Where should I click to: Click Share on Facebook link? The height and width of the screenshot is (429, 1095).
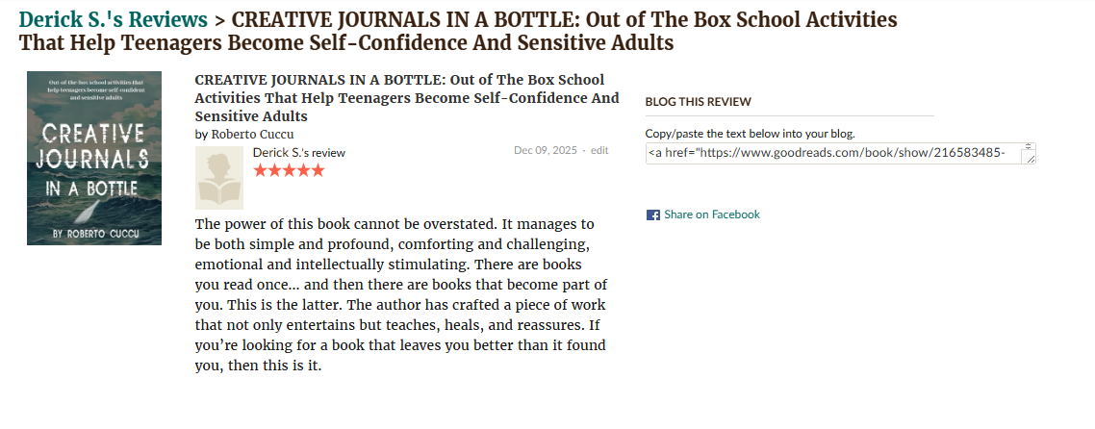point(711,214)
